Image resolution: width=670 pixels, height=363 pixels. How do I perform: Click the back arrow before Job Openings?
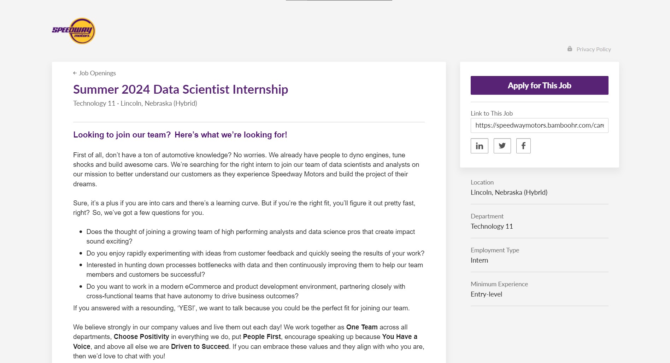(75, 73)
